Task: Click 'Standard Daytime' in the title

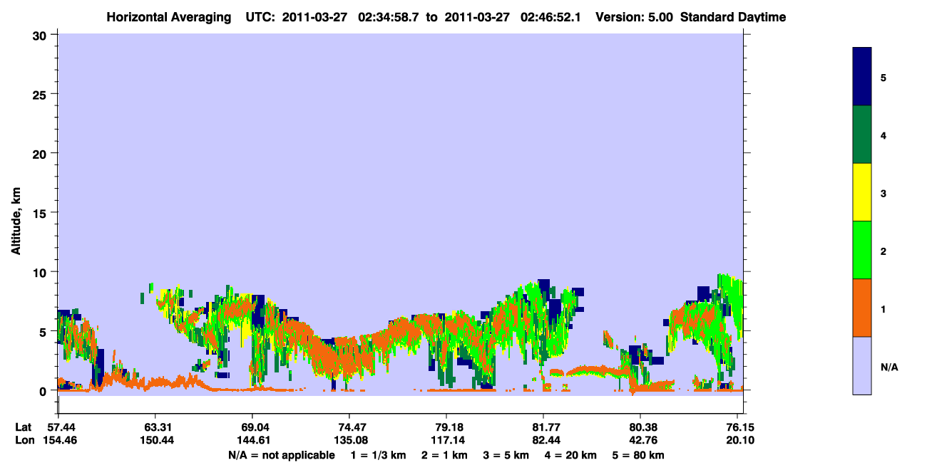Action: pyautogui.click(x=733, y=17)
